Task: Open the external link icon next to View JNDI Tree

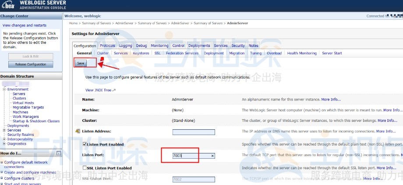Action: (114, 90)
